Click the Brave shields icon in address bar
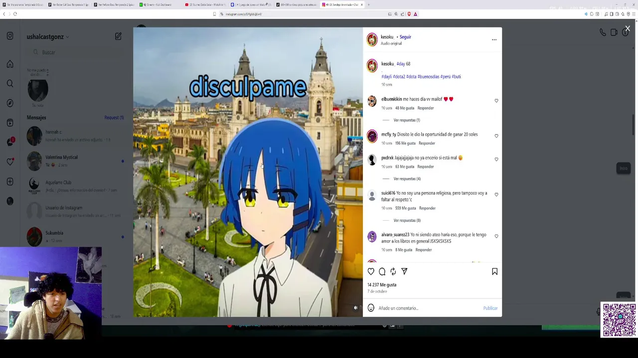The width and height of the screenshot is (638, 358). pos(409,14)
